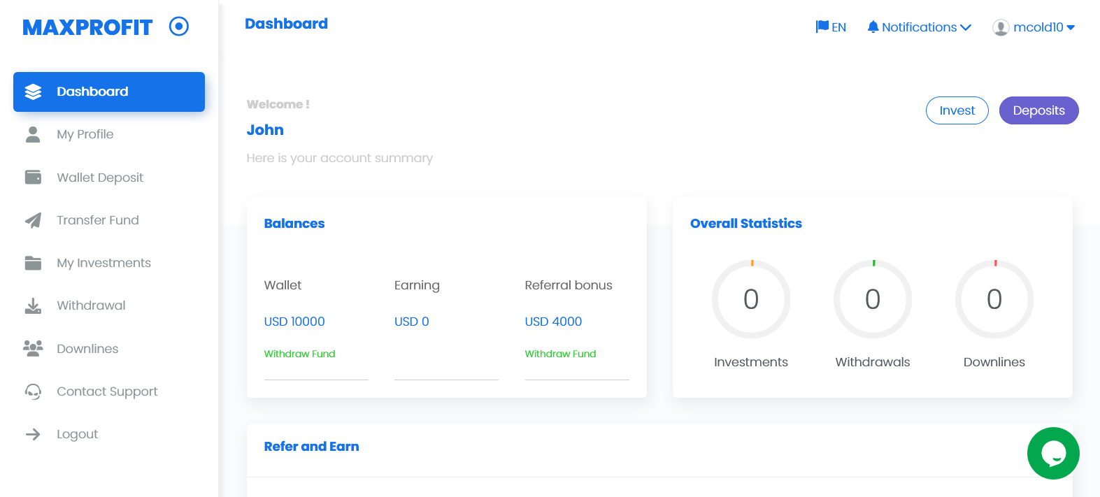This screenshot has width=1100, height=497.
Task: Click the Downlines group icon
Action: pos(33,348)
